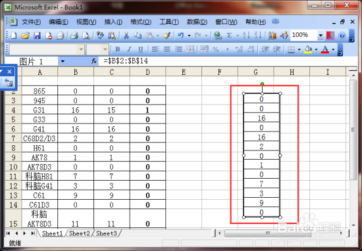Open the 编辑(E) menu
The image size is (362, 251).
[x=59, y=22]
